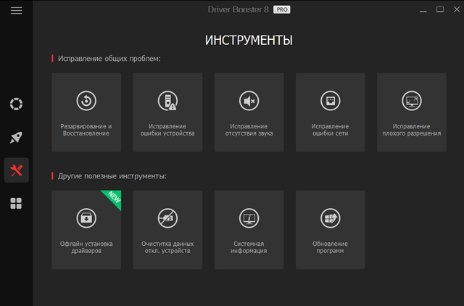Open 'Системная информация' label

tap(249, 247)
